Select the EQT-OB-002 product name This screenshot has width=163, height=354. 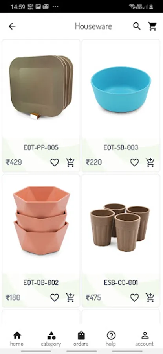(41, 282)
